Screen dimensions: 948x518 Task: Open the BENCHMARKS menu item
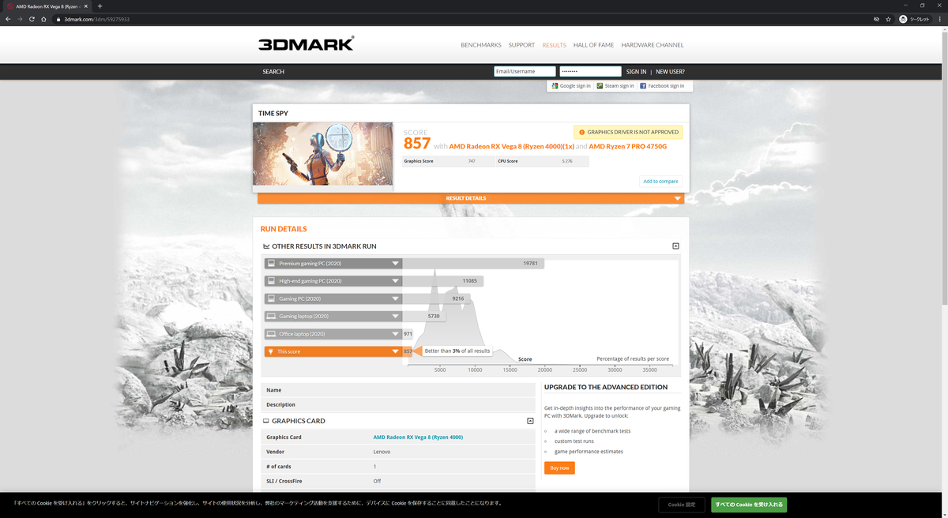[x=481, y=45]
